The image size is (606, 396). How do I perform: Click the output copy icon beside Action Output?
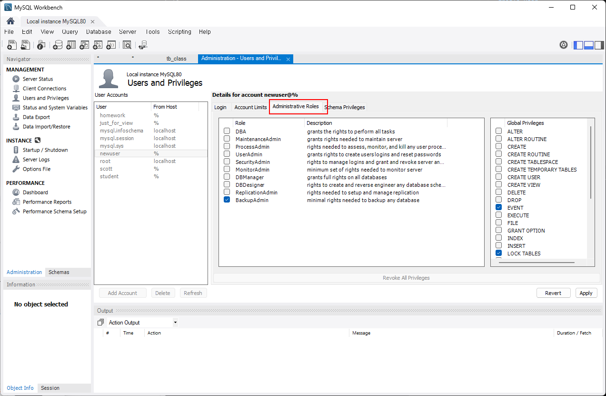pos(100,323)
